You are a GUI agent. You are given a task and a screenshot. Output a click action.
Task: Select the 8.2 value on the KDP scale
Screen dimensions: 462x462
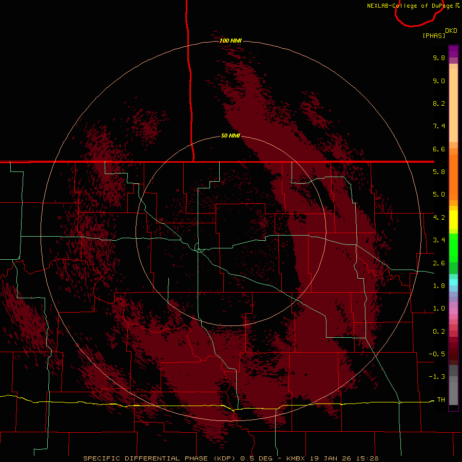439,103
